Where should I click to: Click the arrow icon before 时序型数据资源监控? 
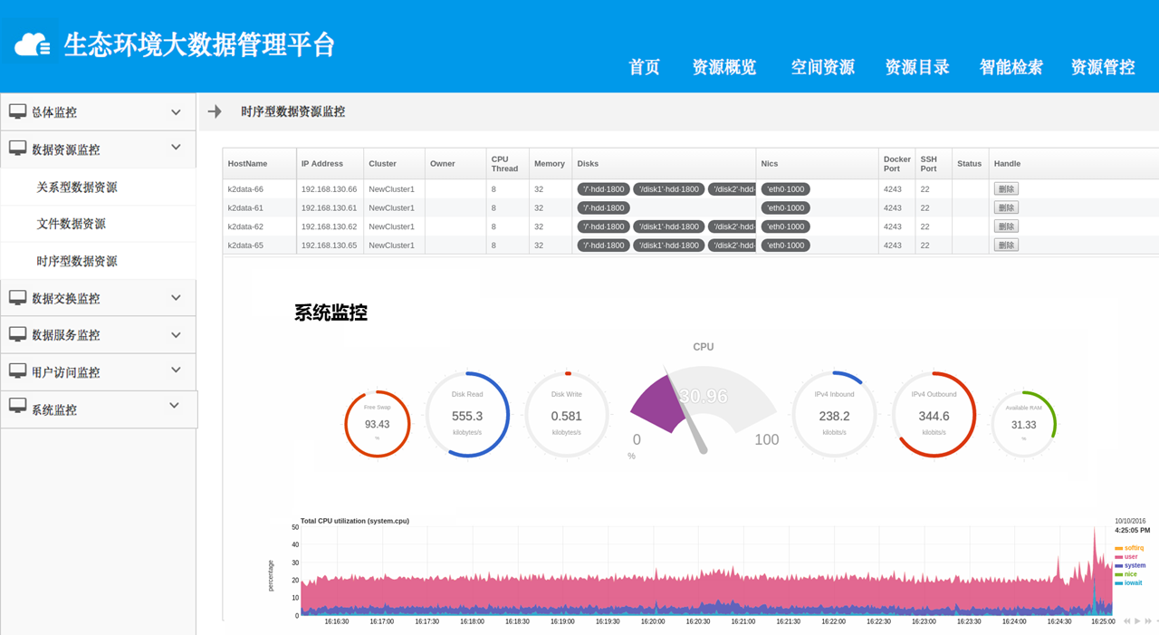[x=215, y=111]
